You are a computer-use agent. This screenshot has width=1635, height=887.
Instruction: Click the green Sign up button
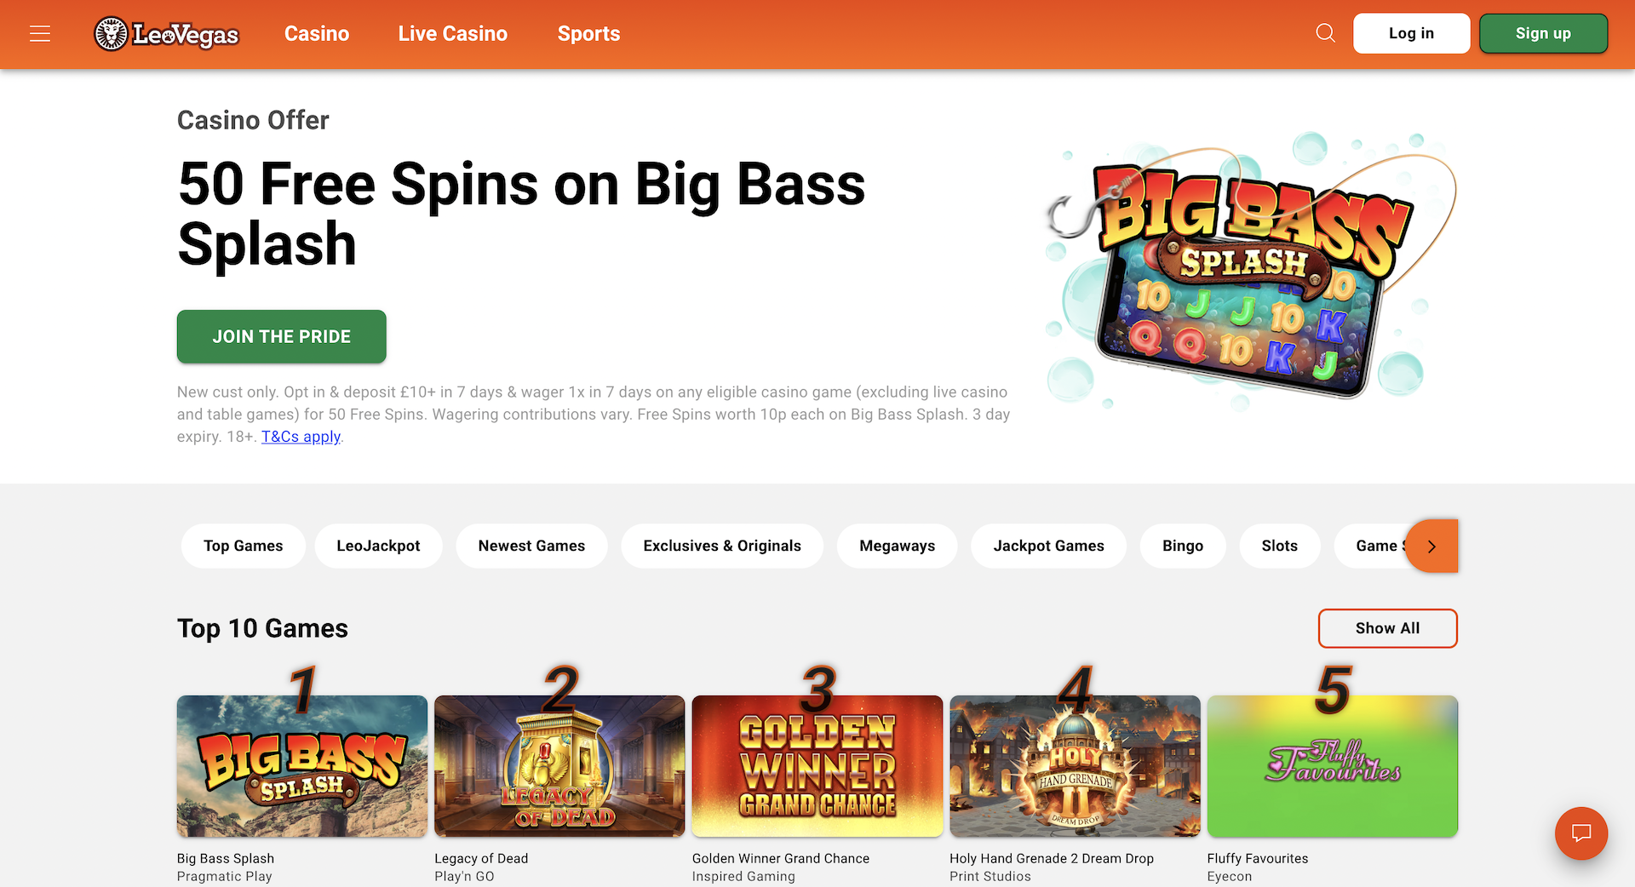point(1543,33)
